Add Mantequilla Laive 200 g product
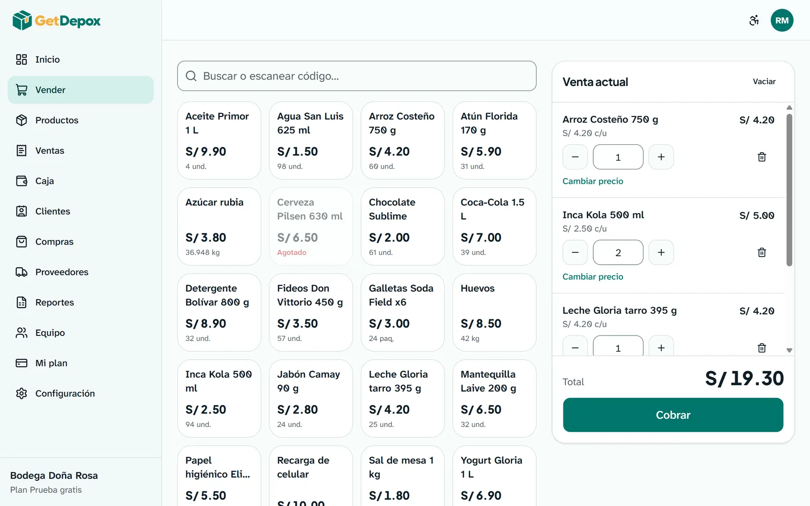810x506 pixels. (494, 399)
